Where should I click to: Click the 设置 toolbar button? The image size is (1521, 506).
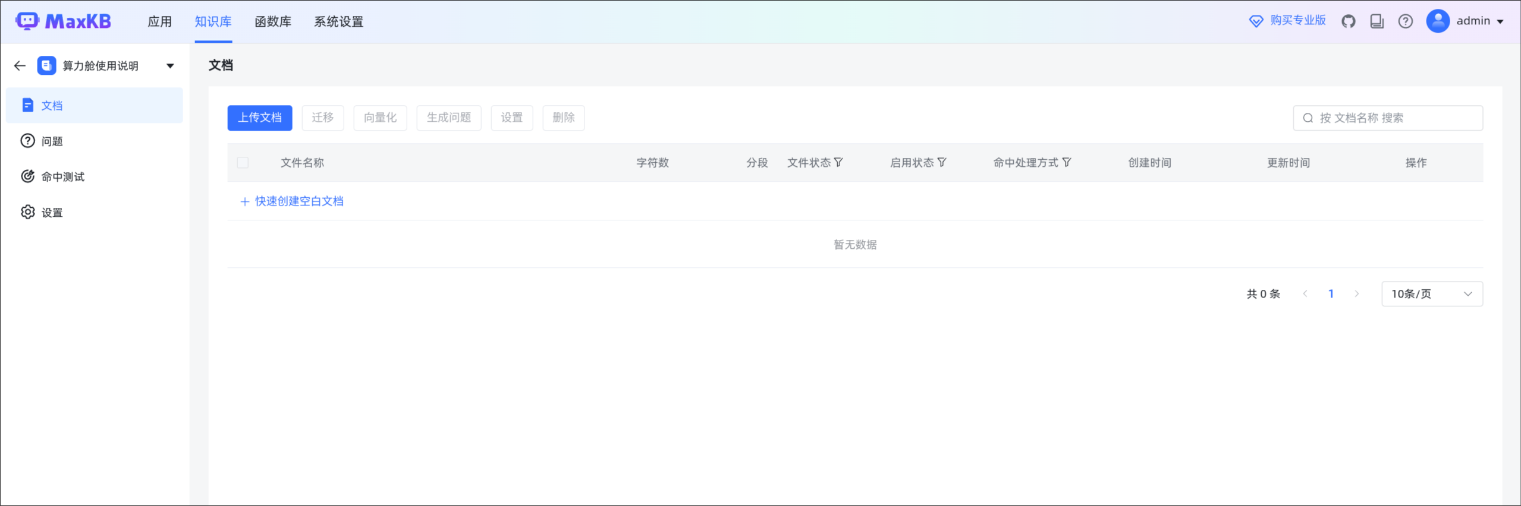pos(512,118)
